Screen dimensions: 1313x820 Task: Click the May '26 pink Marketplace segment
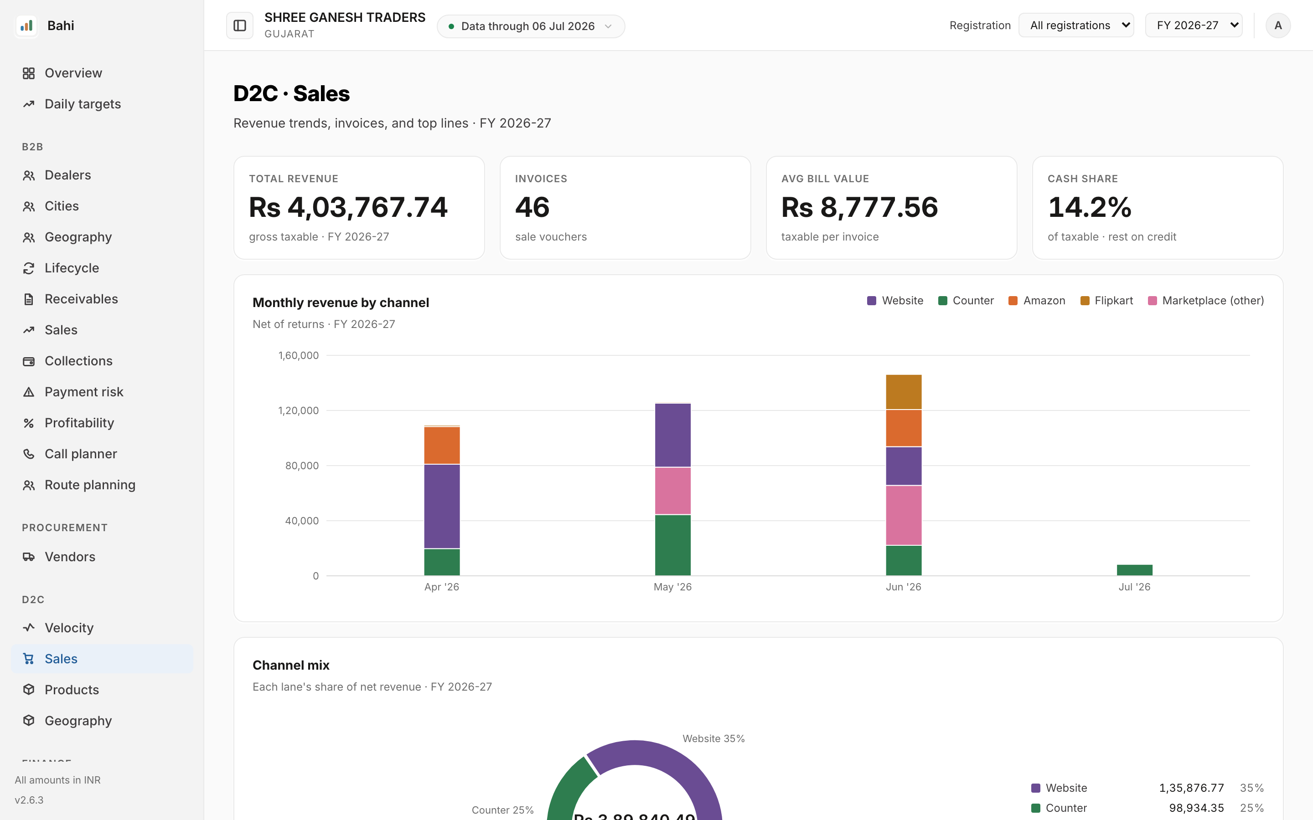(673, 491)
